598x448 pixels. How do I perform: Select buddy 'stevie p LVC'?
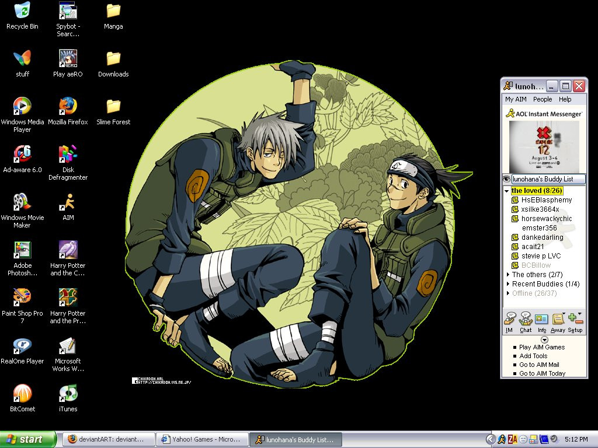pos(541,256)
